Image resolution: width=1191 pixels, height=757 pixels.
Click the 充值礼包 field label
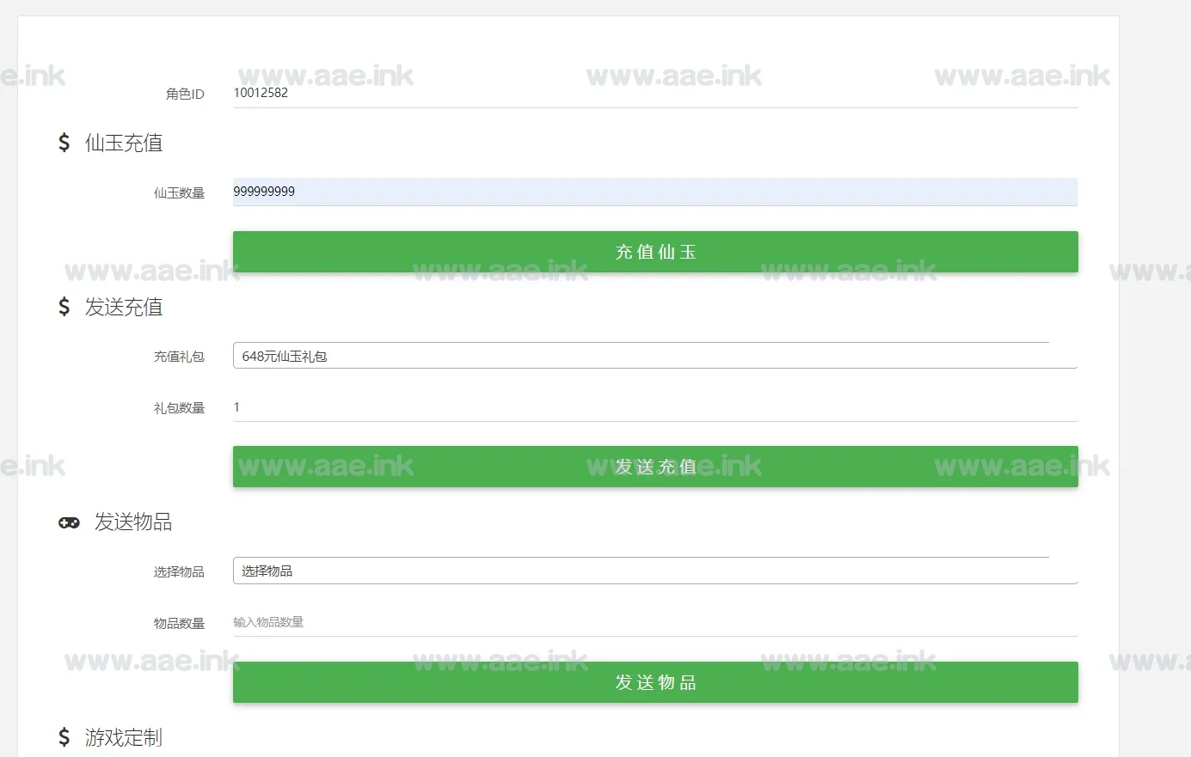179,357
